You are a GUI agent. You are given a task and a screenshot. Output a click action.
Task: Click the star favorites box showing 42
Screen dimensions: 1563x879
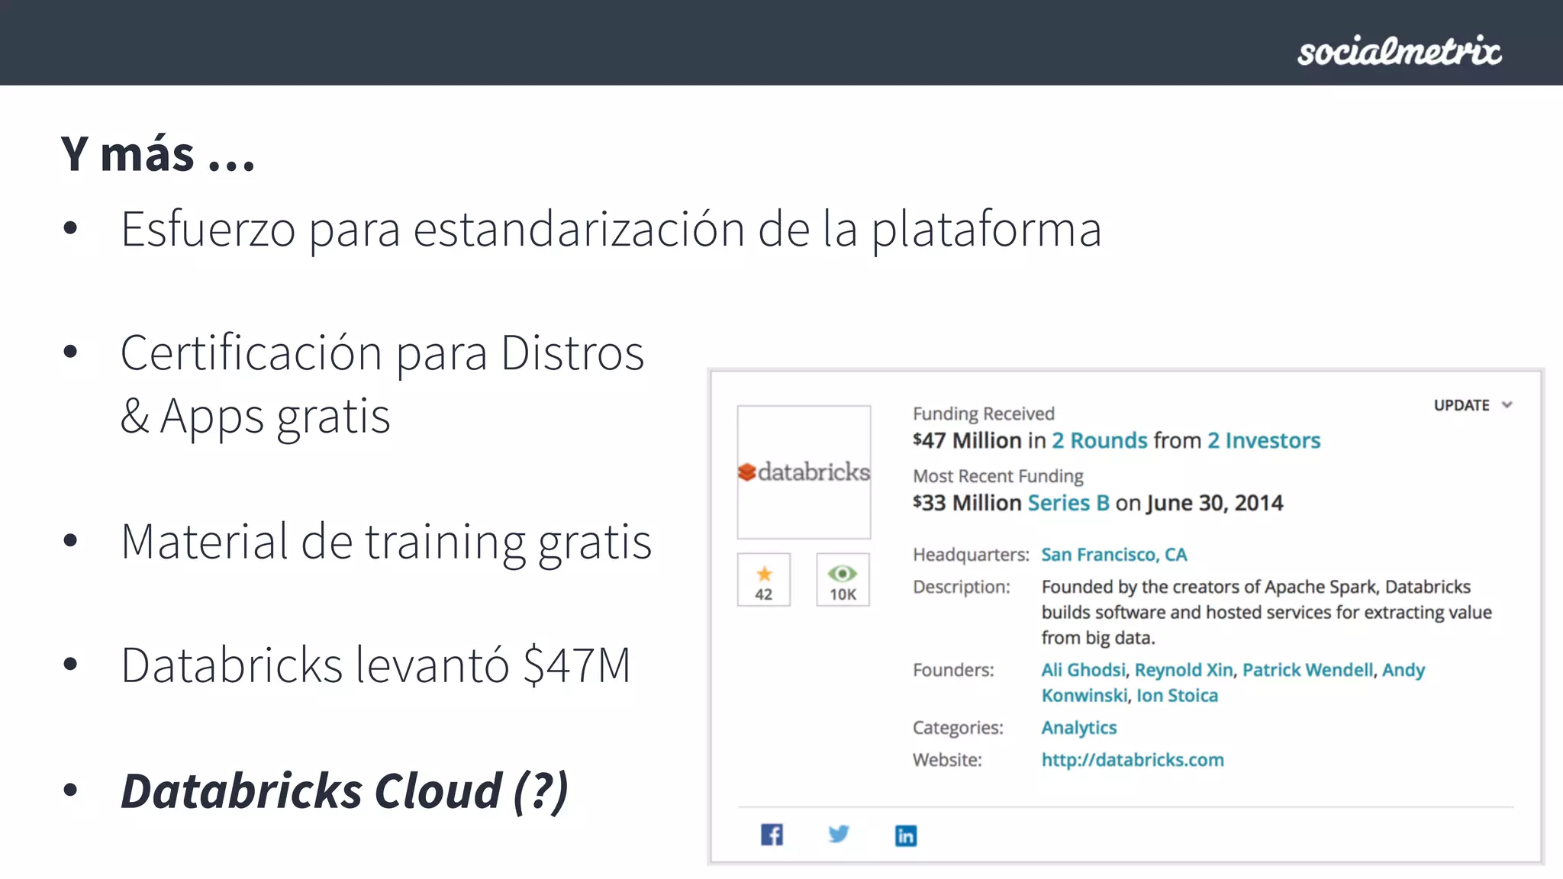(x=764, y=580)
